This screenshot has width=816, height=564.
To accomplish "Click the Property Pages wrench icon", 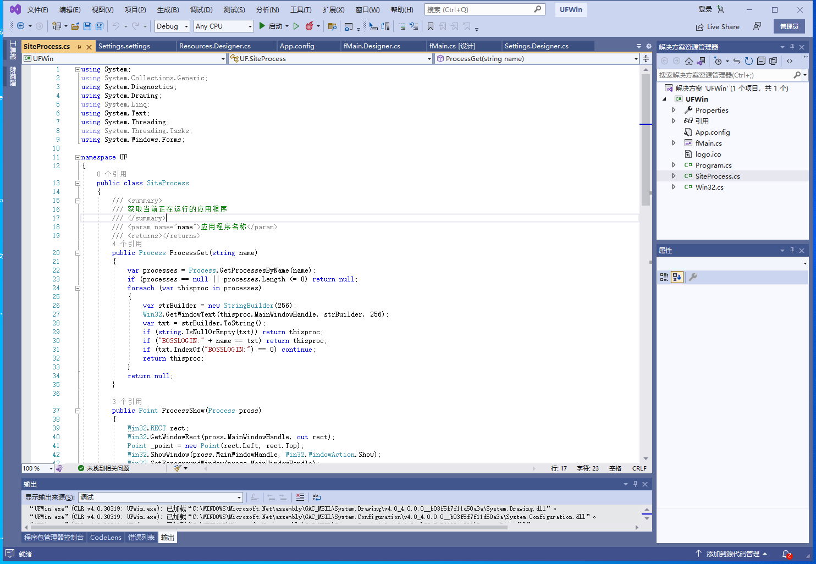I will pyautogui.click(x=693, y=277).
